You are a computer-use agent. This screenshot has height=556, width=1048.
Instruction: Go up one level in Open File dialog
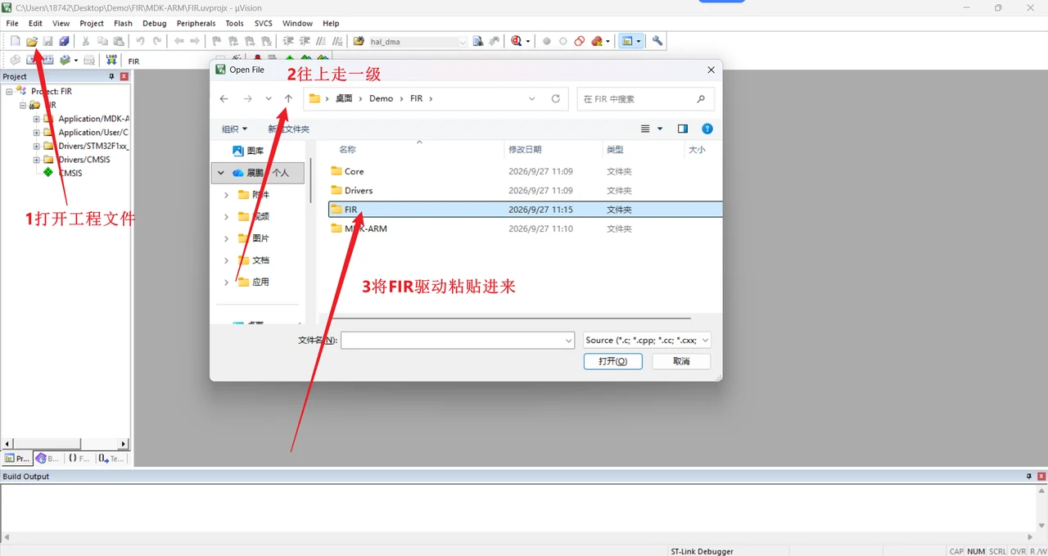(x=288, y=98)
